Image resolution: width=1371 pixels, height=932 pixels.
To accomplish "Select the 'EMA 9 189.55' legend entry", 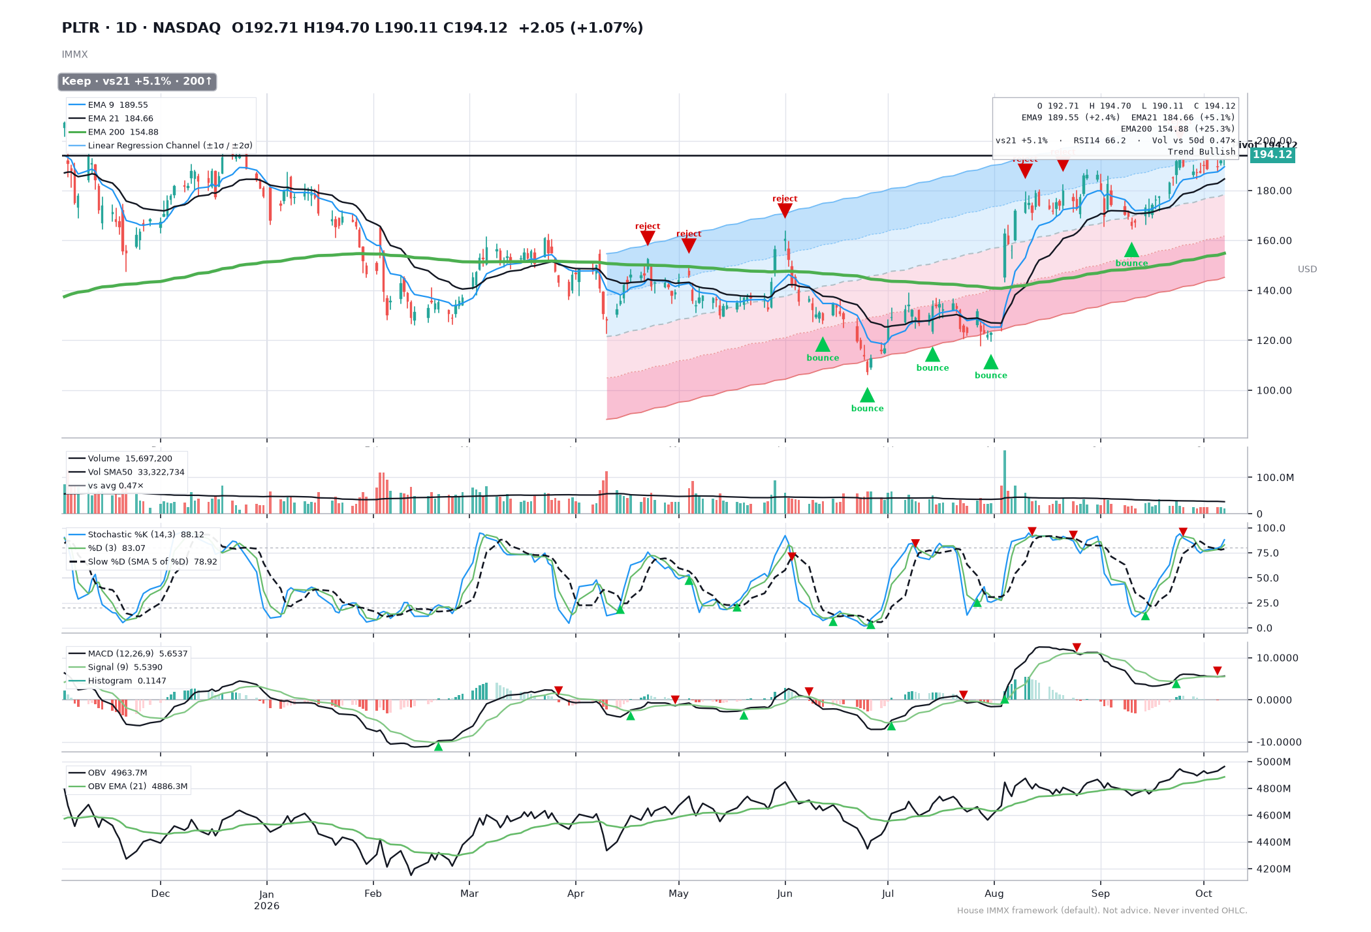I will coord(108,105).
